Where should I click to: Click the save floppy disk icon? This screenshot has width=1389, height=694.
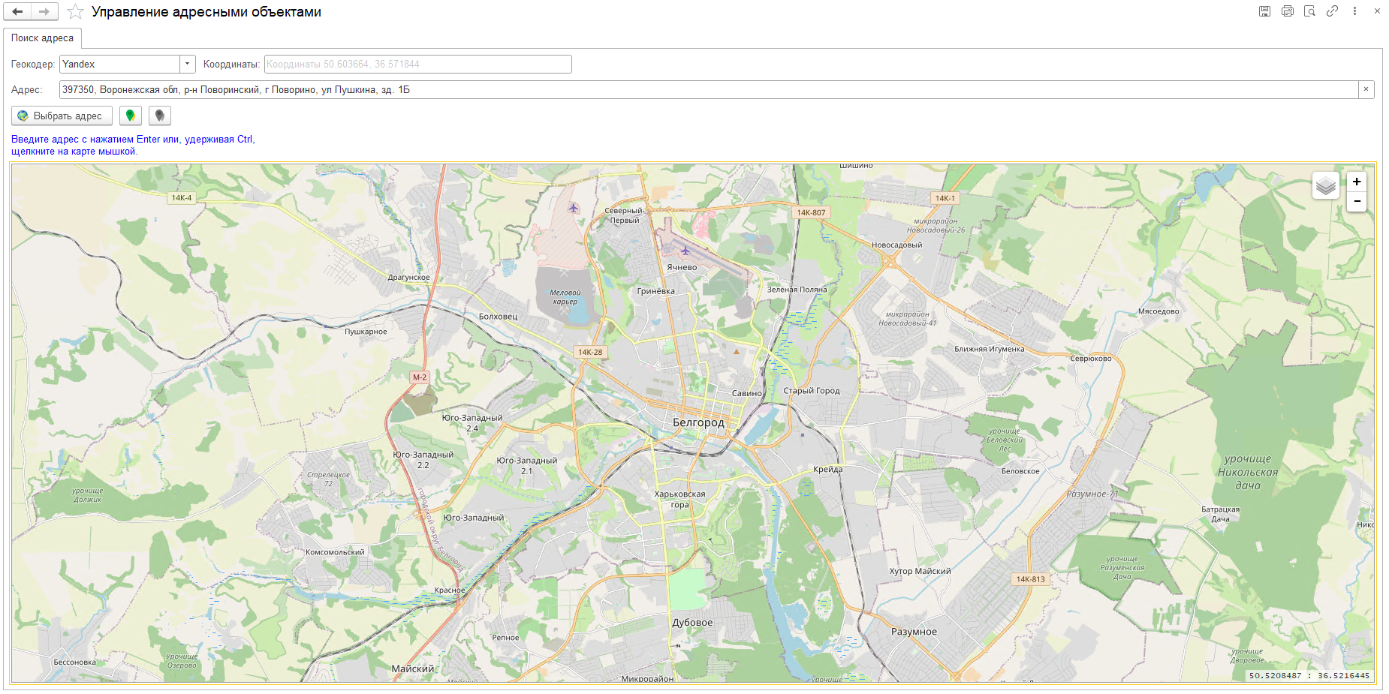[x=1264, y=11]
